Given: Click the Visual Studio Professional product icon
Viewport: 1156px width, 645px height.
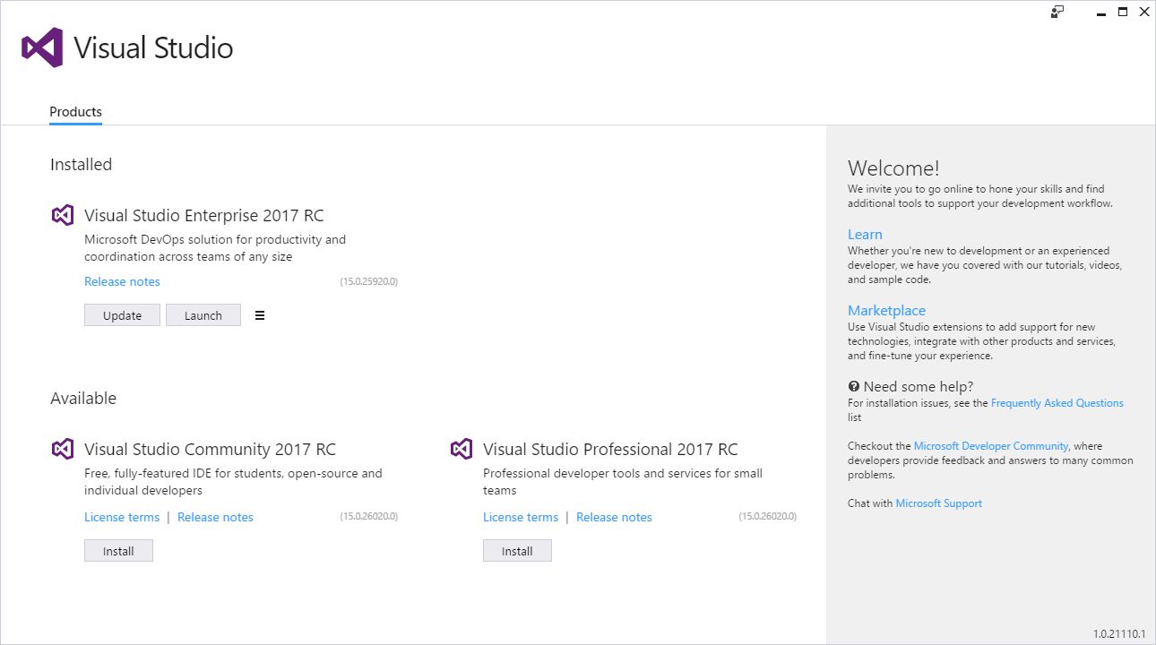Looking at the screenshot, I should tap(461, 449).
